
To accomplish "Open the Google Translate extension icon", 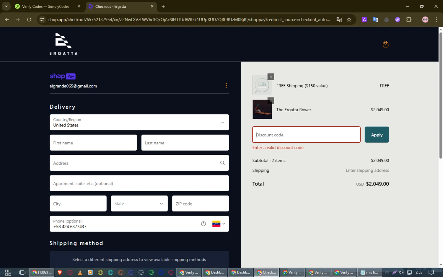I will click(375, 19).
